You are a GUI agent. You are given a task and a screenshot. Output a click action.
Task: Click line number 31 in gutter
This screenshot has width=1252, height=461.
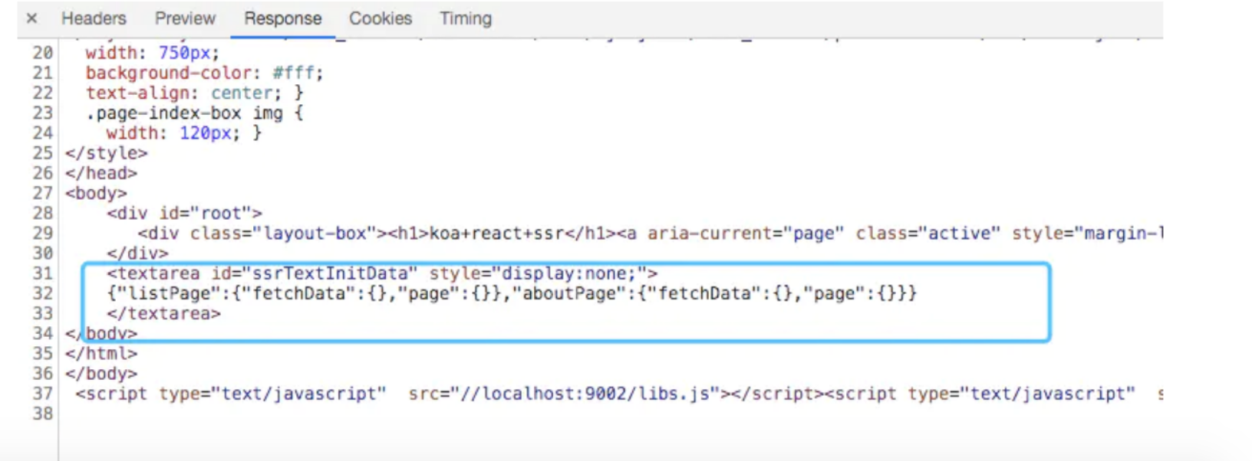point(42,273)
